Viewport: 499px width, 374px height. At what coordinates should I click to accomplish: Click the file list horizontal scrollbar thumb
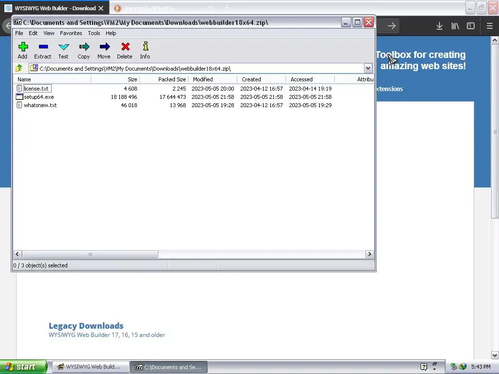pos(90,254)
